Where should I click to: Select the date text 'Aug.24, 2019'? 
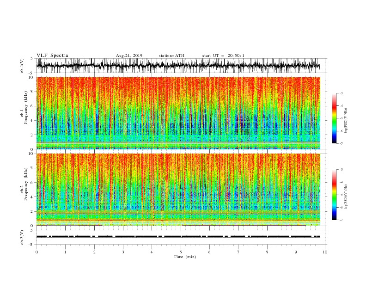[x=129, y=55]
